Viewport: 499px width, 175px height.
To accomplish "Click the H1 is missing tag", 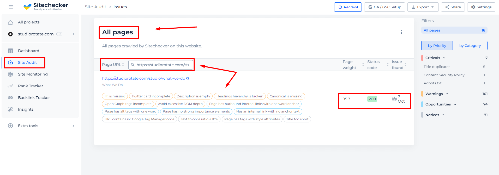I will (115, 96).
